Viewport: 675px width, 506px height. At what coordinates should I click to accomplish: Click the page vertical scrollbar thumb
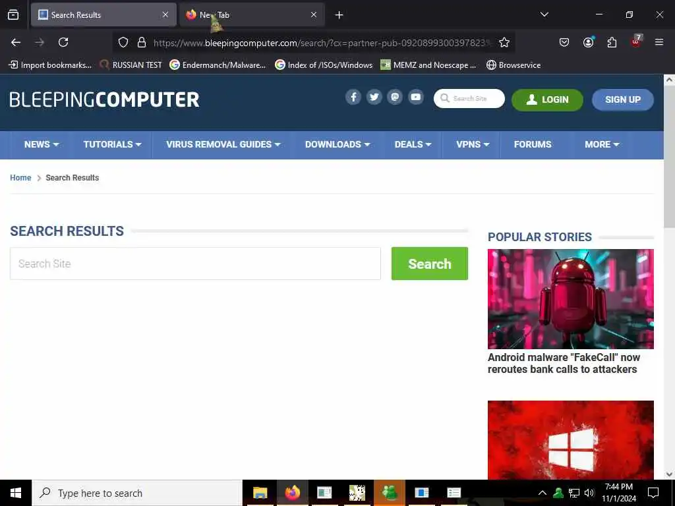coord(669,157)
